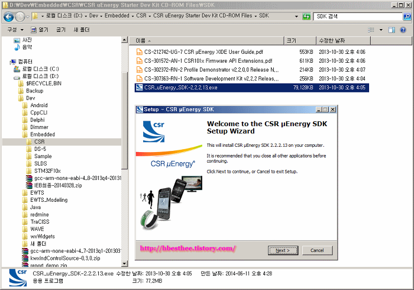This screenshot has width=414, height=290.
Task: Select Delphi folder in tree
Action: coord(37,120)
